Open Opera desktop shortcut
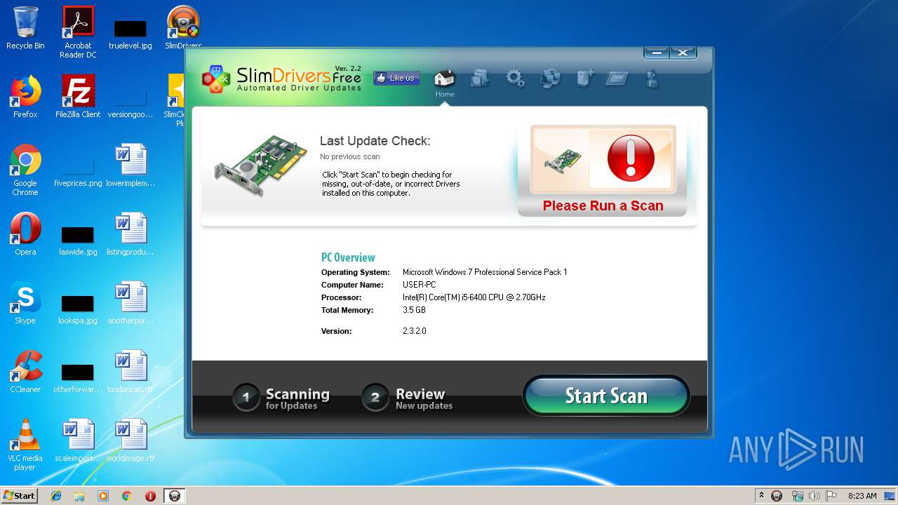The image size is (898, 505). (x=25, y=234)
